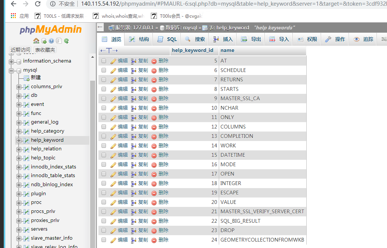Click the Chrome apps grid icon

click(x=13, y=16)
